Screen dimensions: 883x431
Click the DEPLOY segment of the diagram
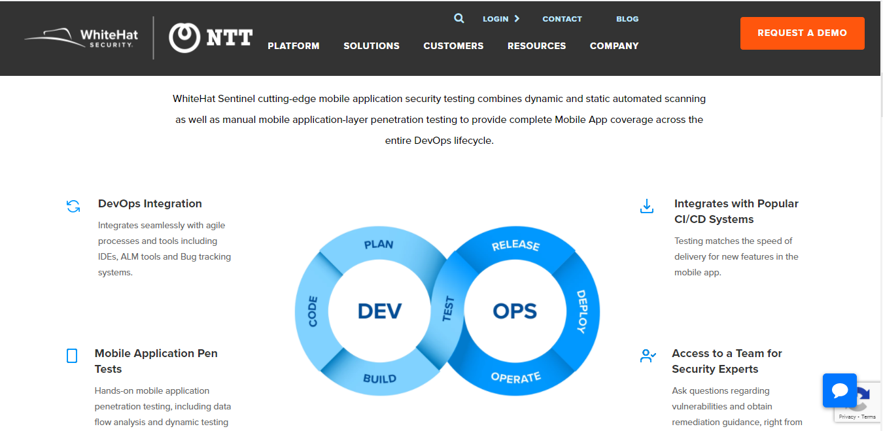(x=581, y=311)
